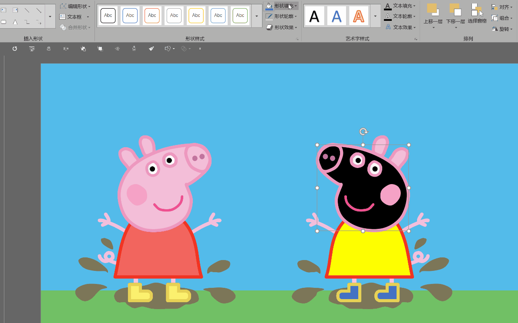Select the vertical text box shape
This screenshot has width=518, height=323.
pos(15,10)
